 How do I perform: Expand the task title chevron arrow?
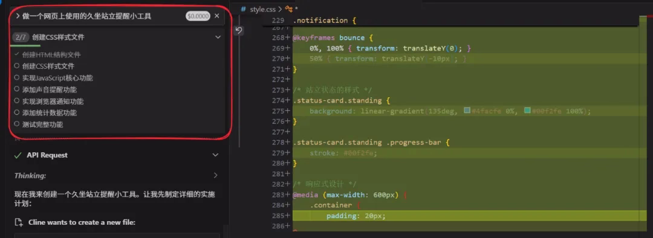point(18,16)
